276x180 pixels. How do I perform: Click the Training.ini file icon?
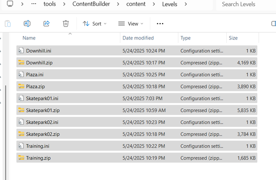tap(21, 146)
